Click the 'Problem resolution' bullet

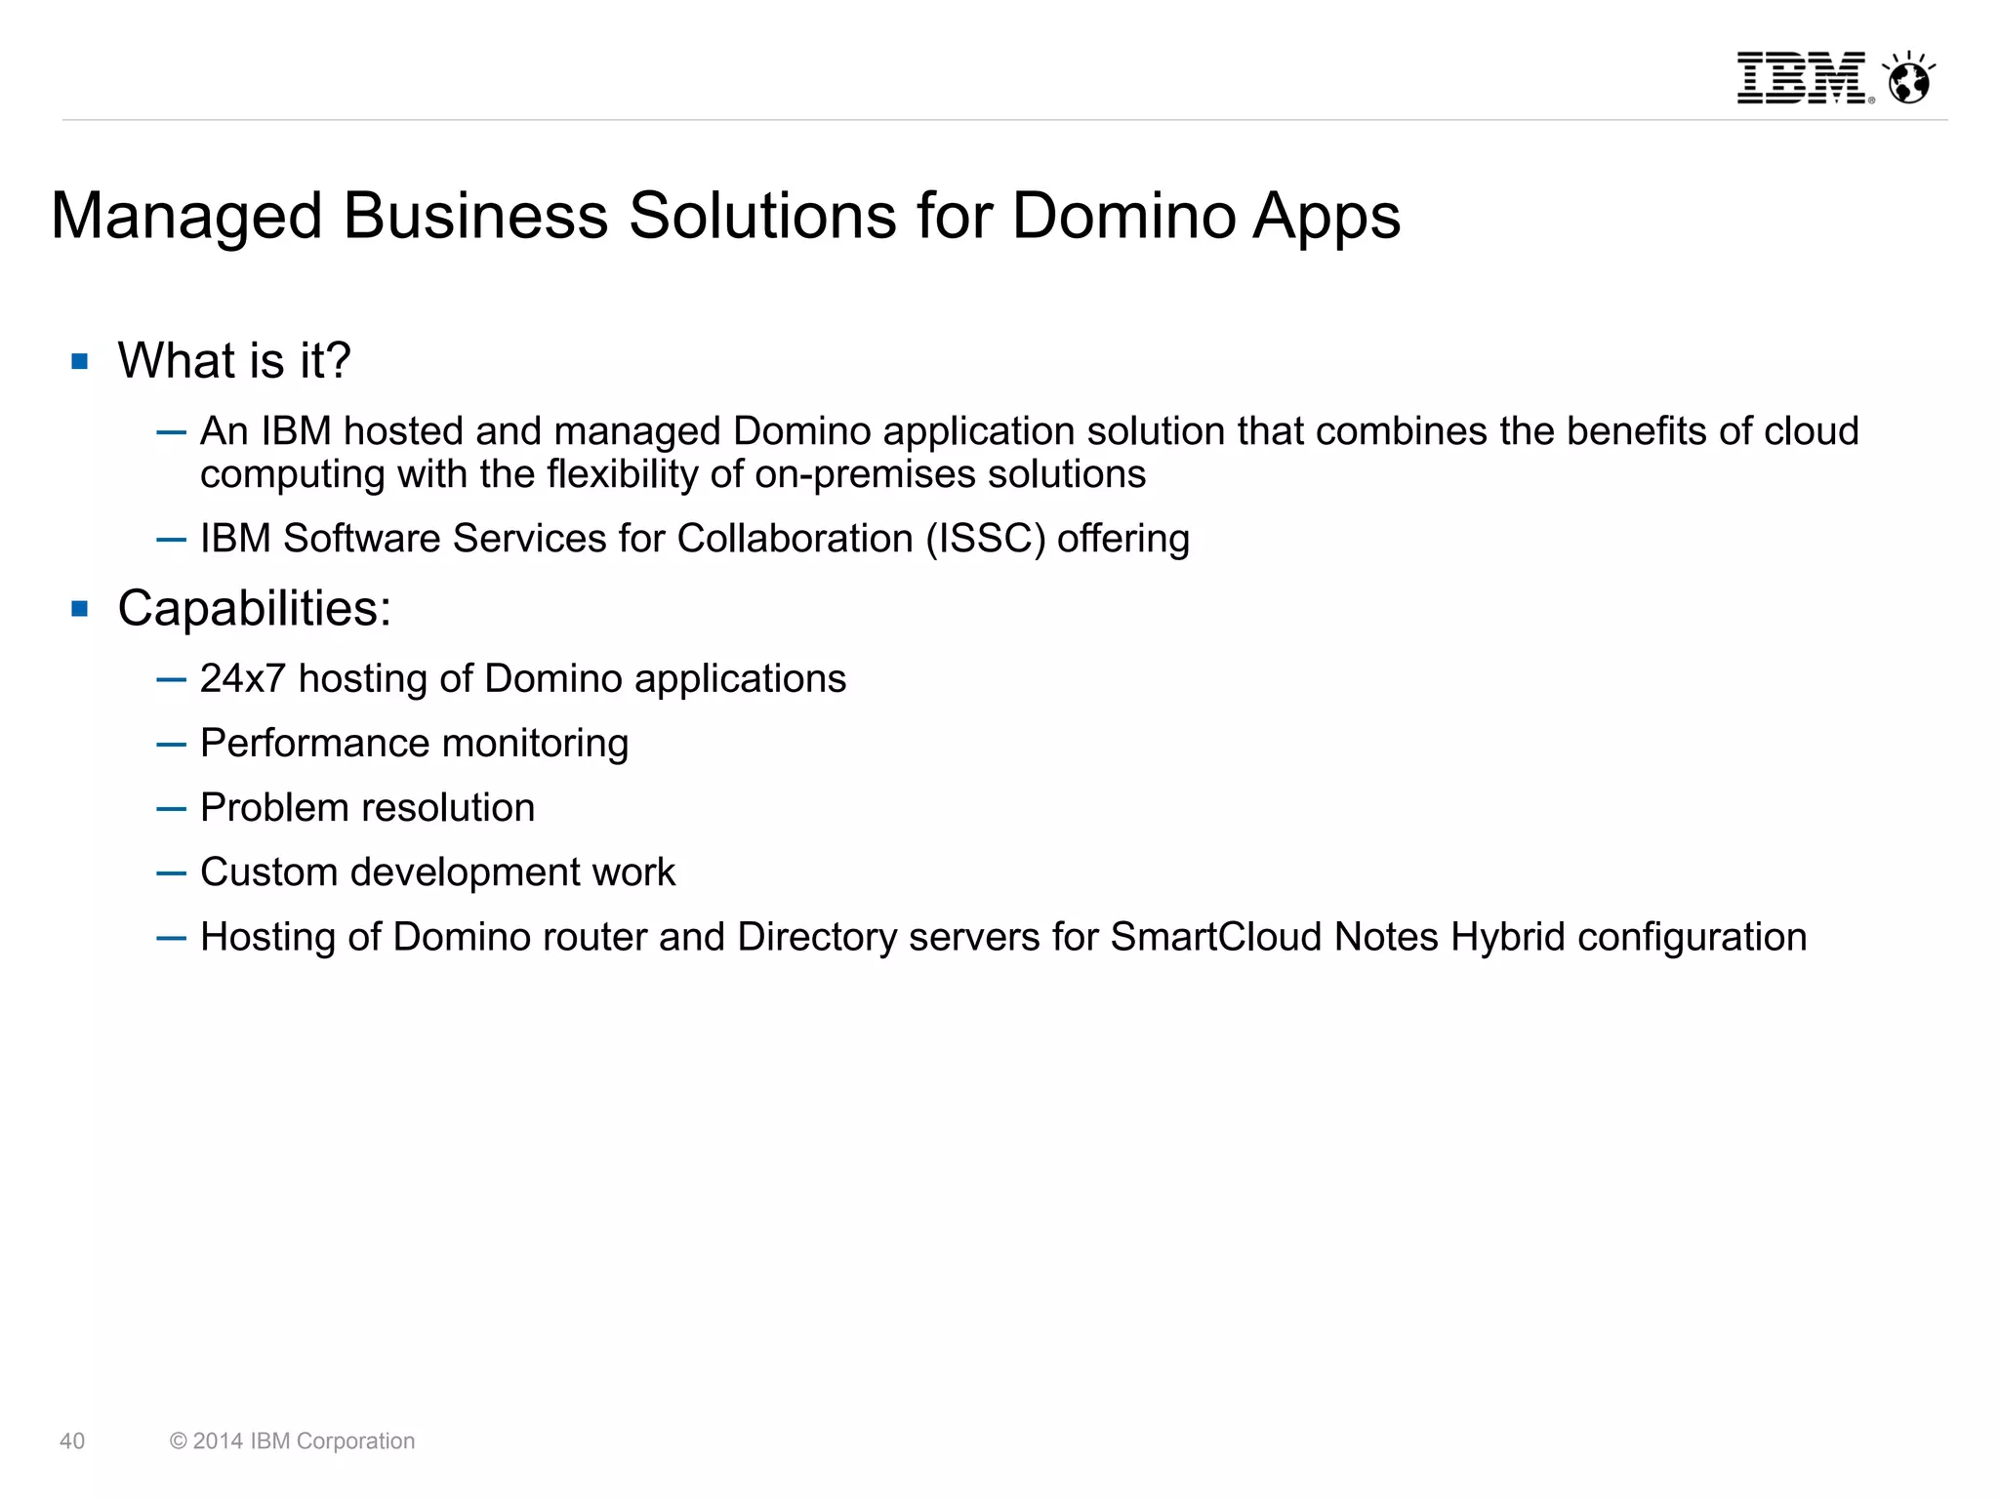tap(368, 808)
